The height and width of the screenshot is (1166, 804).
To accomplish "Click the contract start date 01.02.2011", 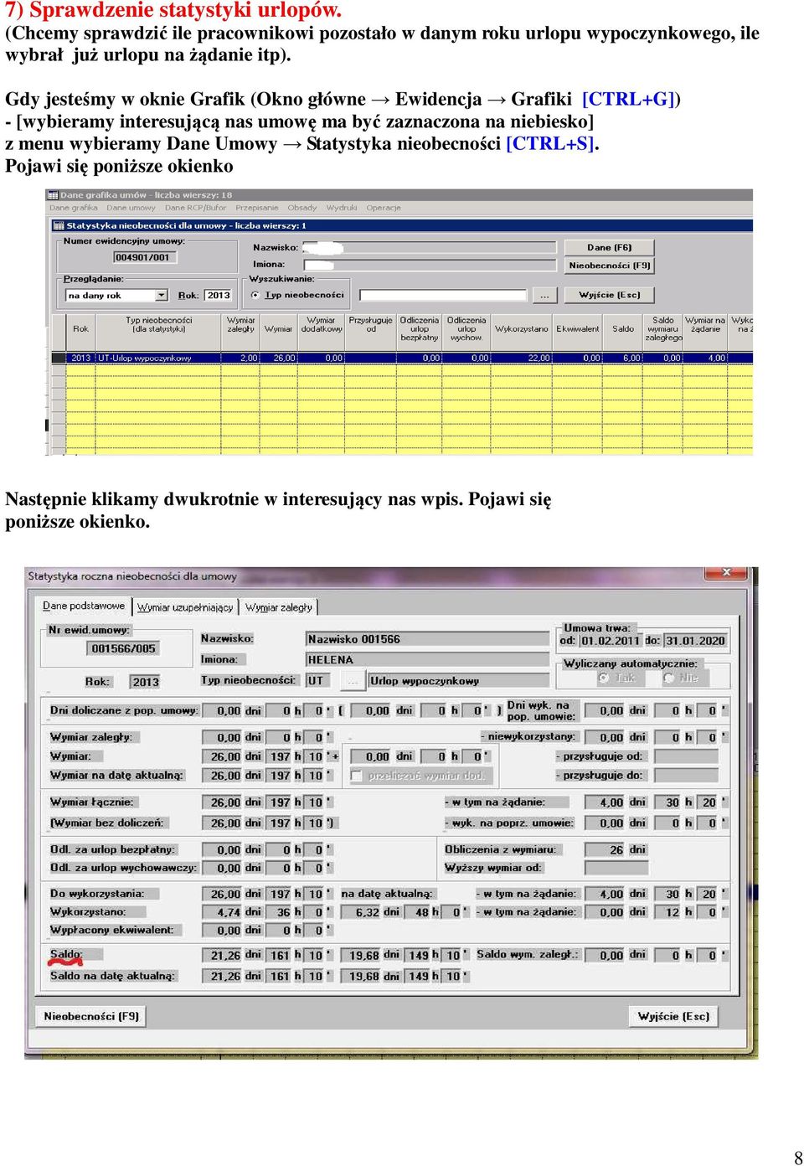I will tap(611, 641).
